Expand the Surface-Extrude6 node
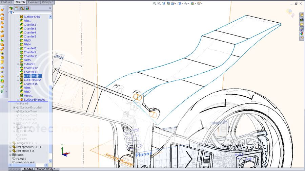Screen dimensions: 305x171 pos(14,107)
